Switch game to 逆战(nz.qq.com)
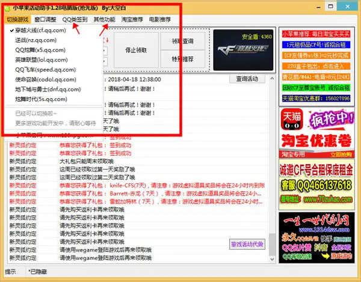This screenshot has height=282, width=361. 54,40
